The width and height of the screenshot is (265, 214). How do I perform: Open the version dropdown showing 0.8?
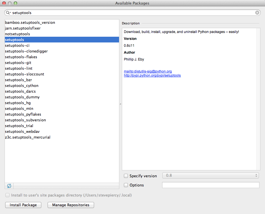[211, 176]
